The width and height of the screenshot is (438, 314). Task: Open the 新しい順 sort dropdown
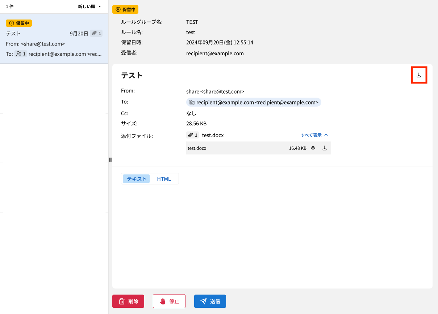click(x=89, y=7)
